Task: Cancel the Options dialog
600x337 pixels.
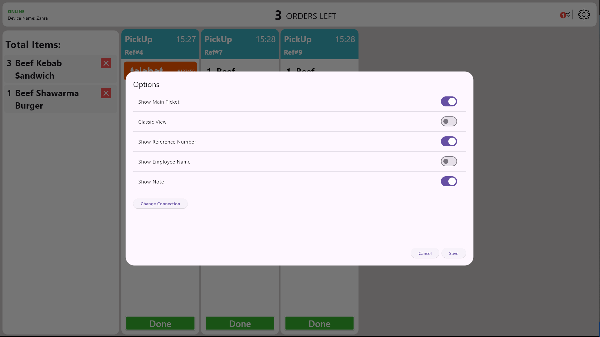Action: (425, 253)
